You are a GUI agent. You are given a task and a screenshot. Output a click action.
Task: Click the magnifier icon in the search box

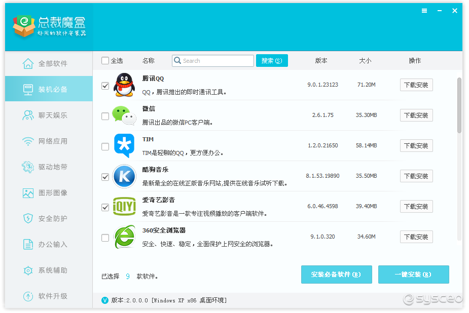pyautogui.click(x=177, y=60)
